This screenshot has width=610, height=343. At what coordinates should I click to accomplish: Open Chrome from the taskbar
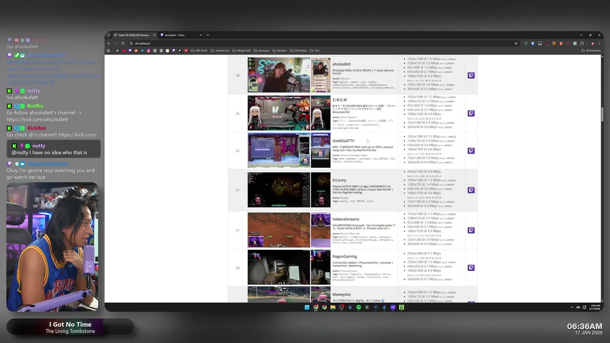coord(315,307)
